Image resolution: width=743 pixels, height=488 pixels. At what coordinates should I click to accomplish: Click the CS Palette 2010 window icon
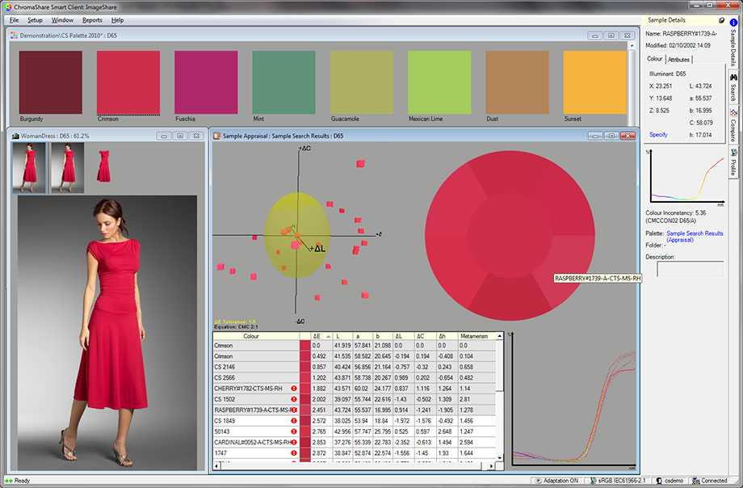[x=15, y=36]
